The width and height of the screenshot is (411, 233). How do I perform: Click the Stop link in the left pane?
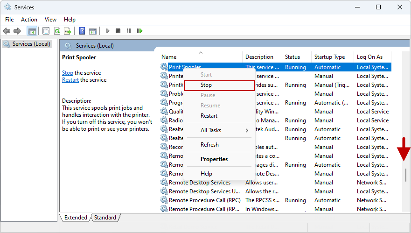[68, 73]
